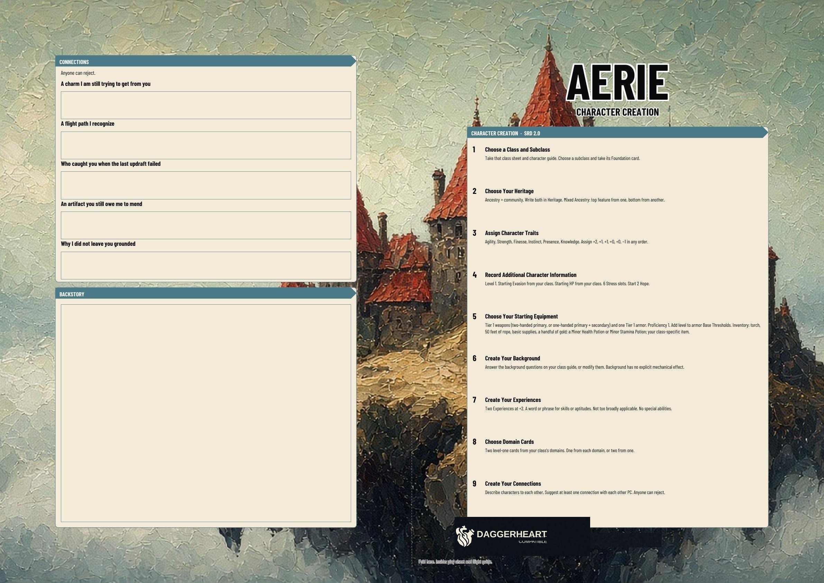Click the 'Who caught you when the last updraft failed' box

[205, 185]
